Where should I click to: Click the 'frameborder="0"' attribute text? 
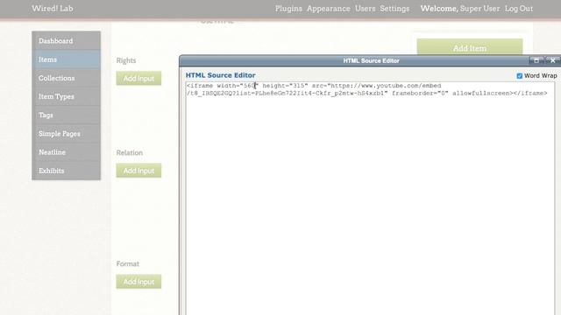420,94
